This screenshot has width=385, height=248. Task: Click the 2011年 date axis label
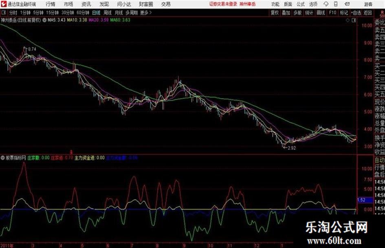[7, 245]
